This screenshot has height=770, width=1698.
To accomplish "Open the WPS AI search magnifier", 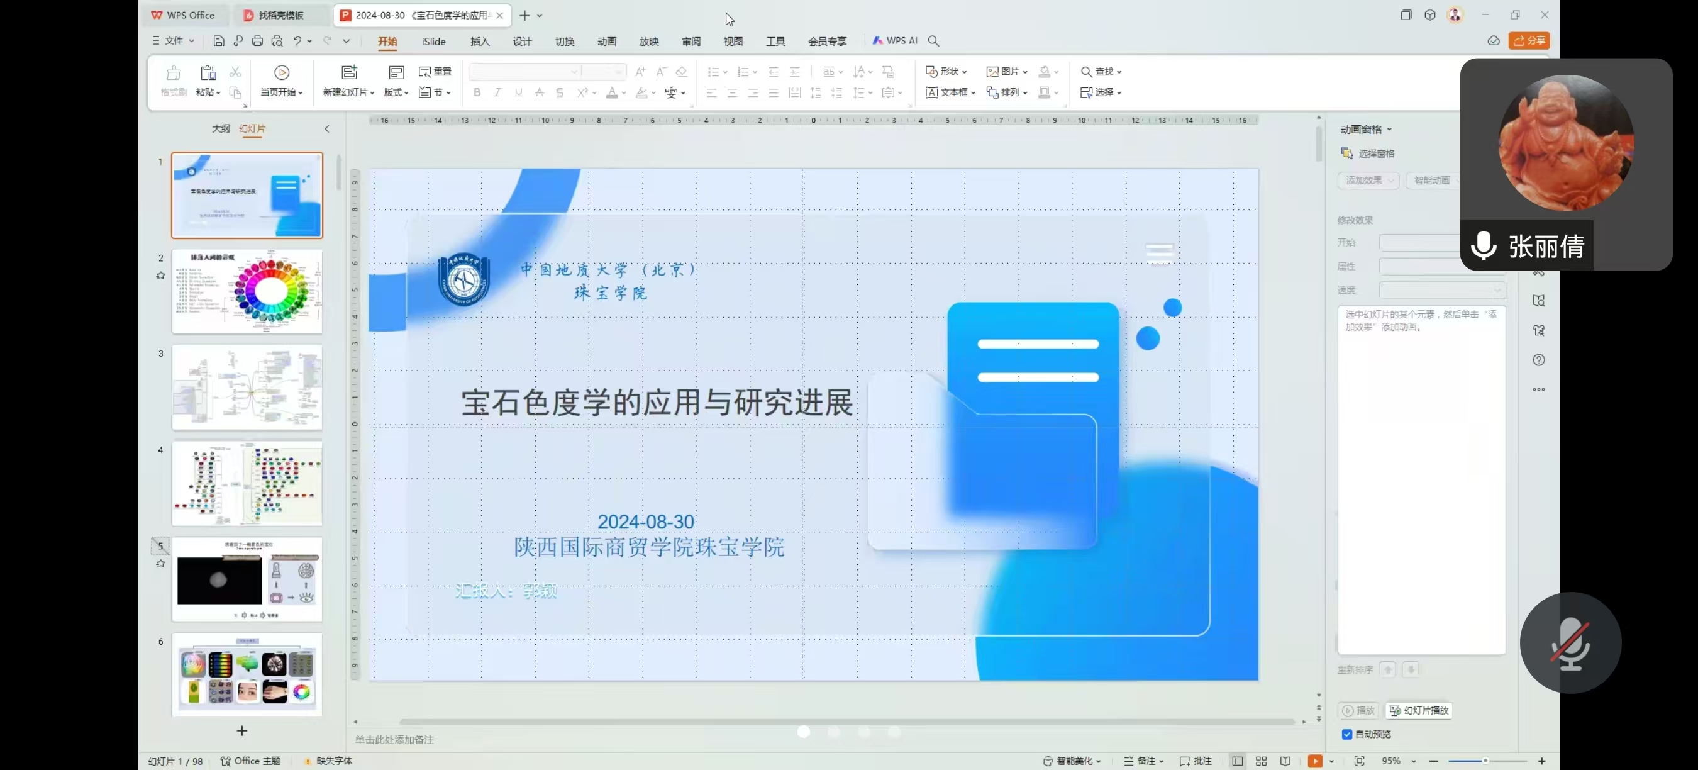I will click(933, 41).
